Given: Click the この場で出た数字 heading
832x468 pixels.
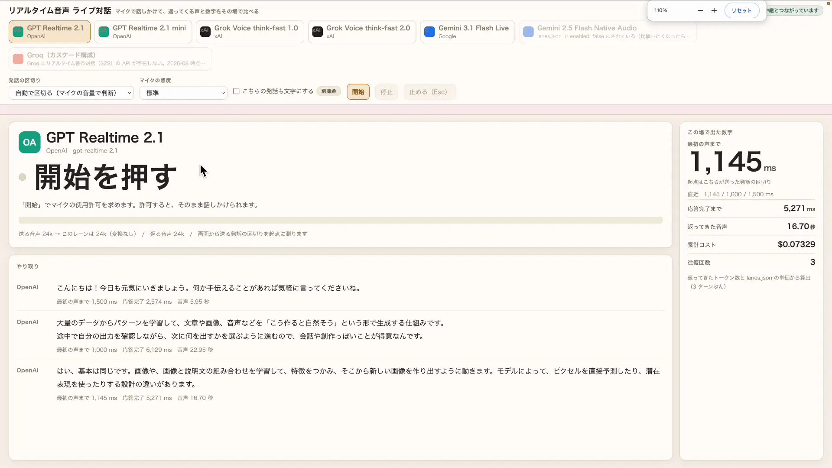Looking at the screenshot, I should (710, 132).
